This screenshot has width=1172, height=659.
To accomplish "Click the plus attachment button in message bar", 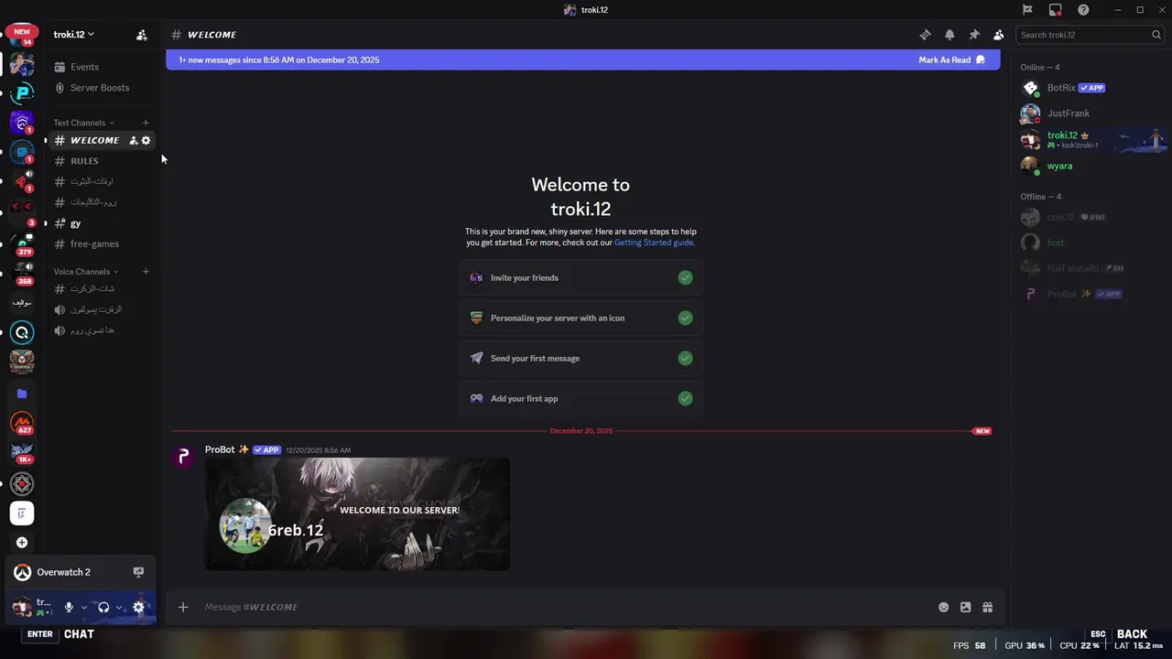I will (x=183, y=607).
